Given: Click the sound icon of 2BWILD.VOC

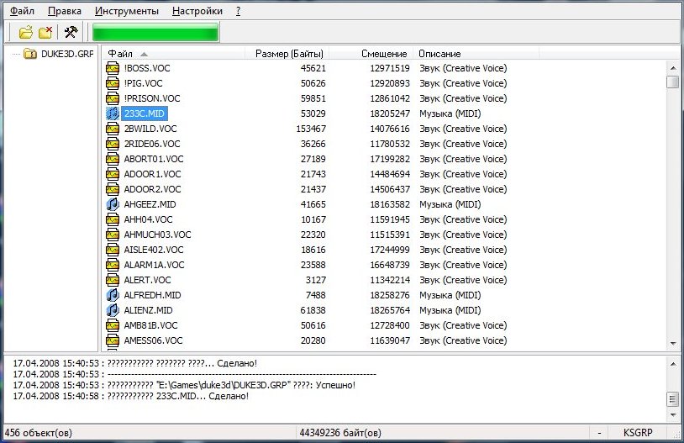Looking at the screenshot, I should [x=113, y=129].
